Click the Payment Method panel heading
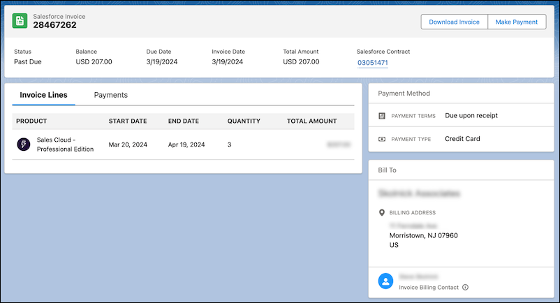Screen dimensions: 560x303 point(404,94)
